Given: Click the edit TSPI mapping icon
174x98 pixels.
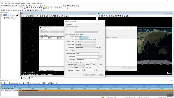Looking at the screenshot, I should 100,47.
